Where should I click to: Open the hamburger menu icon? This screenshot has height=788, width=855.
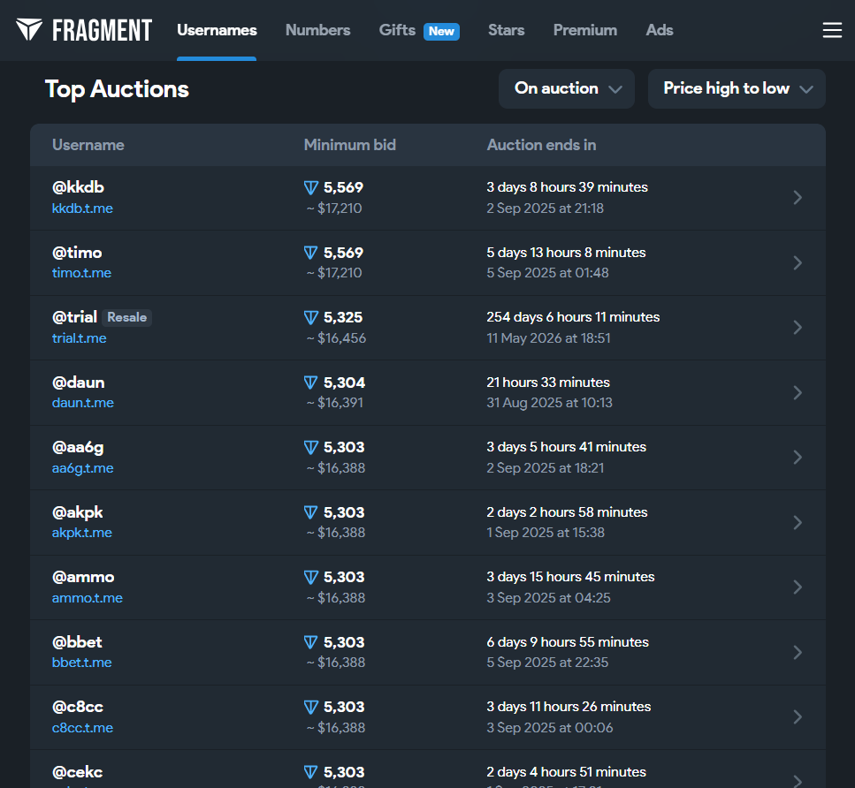tap(832, 30)
